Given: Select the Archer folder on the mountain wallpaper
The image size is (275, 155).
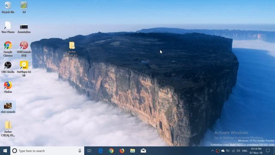Looking at the screenshot, I should (72, 49).
